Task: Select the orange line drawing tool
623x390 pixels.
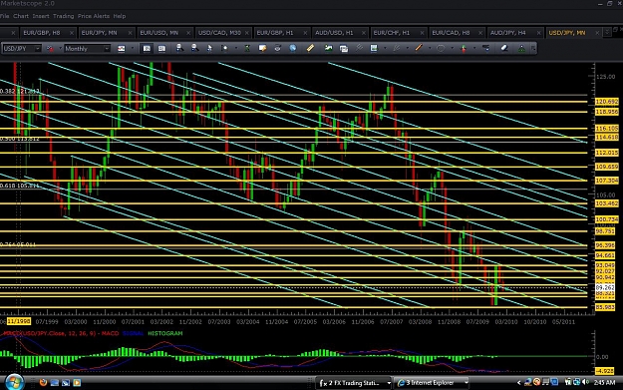Action: [x=419, y=48]
